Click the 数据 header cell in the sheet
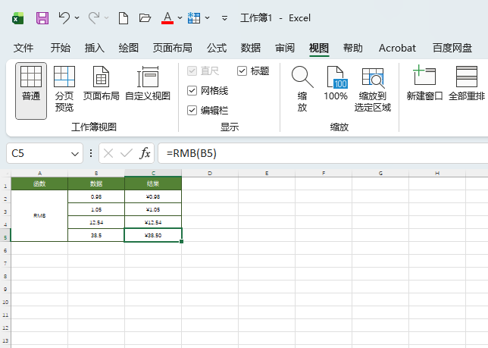Viewport: 488px width, 348px height. pyautogui.click(x=96, y=183)
